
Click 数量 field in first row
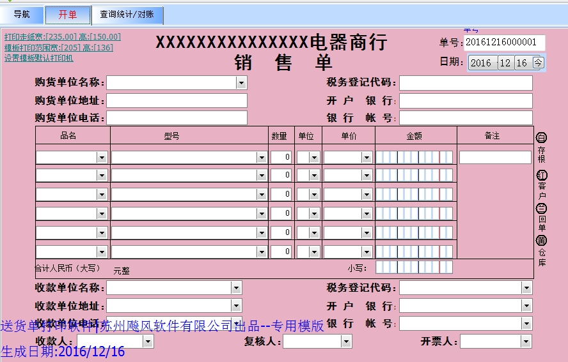coord(281,157)
